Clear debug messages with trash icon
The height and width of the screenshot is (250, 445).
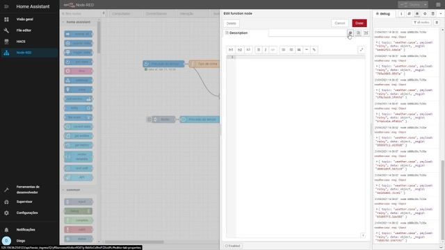pyautogui.click(x=437, y=22)
